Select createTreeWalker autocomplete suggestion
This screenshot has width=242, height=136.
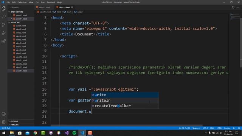click(125, 106)
